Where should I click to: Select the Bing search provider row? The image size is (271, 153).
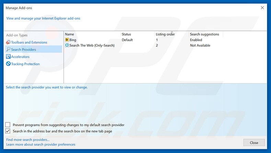[x=143, y=40]
